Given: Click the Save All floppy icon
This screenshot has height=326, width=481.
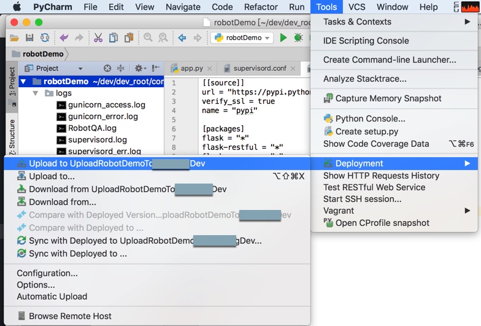Looking at the screenshot, I should [29, 38].
